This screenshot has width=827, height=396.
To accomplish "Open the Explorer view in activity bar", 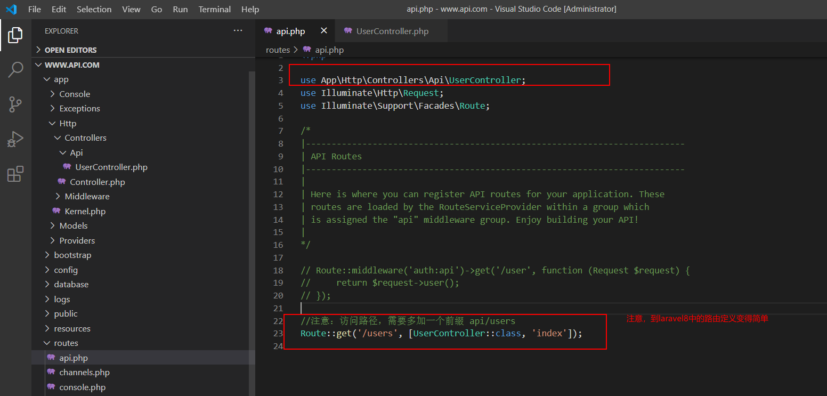I will [15, 35].
